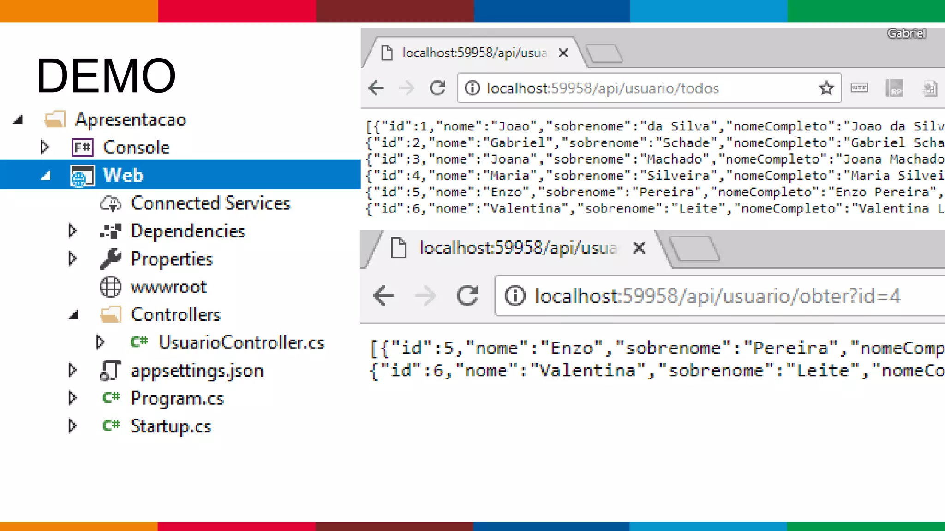This screenshot has height=531, width=945.
Task: Open the Gabriel profile button
Action: coord(906,34)
